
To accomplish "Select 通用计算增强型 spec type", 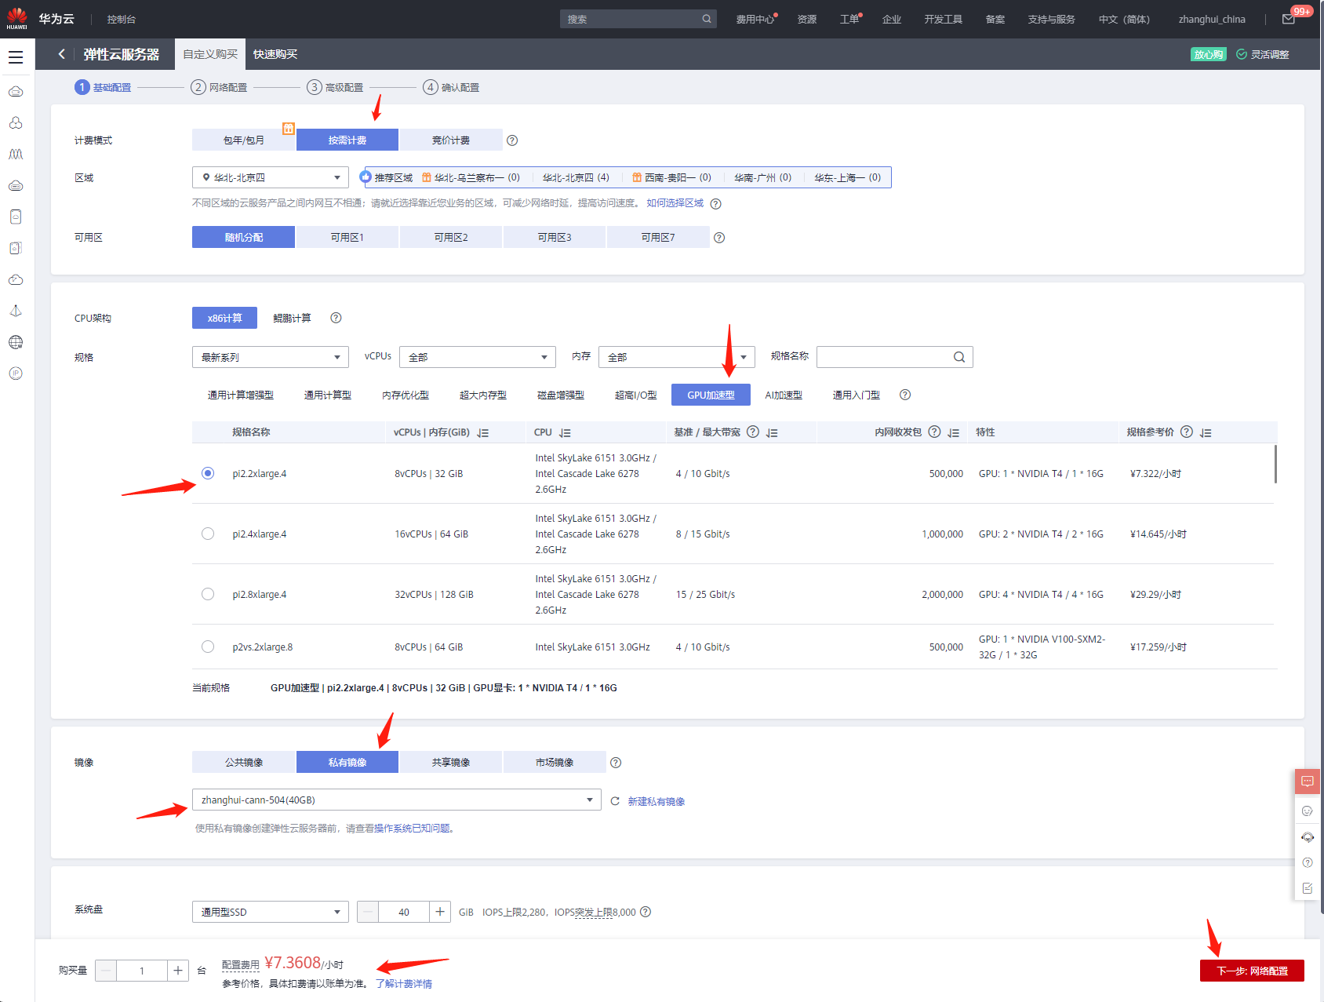I will [241, 395].
